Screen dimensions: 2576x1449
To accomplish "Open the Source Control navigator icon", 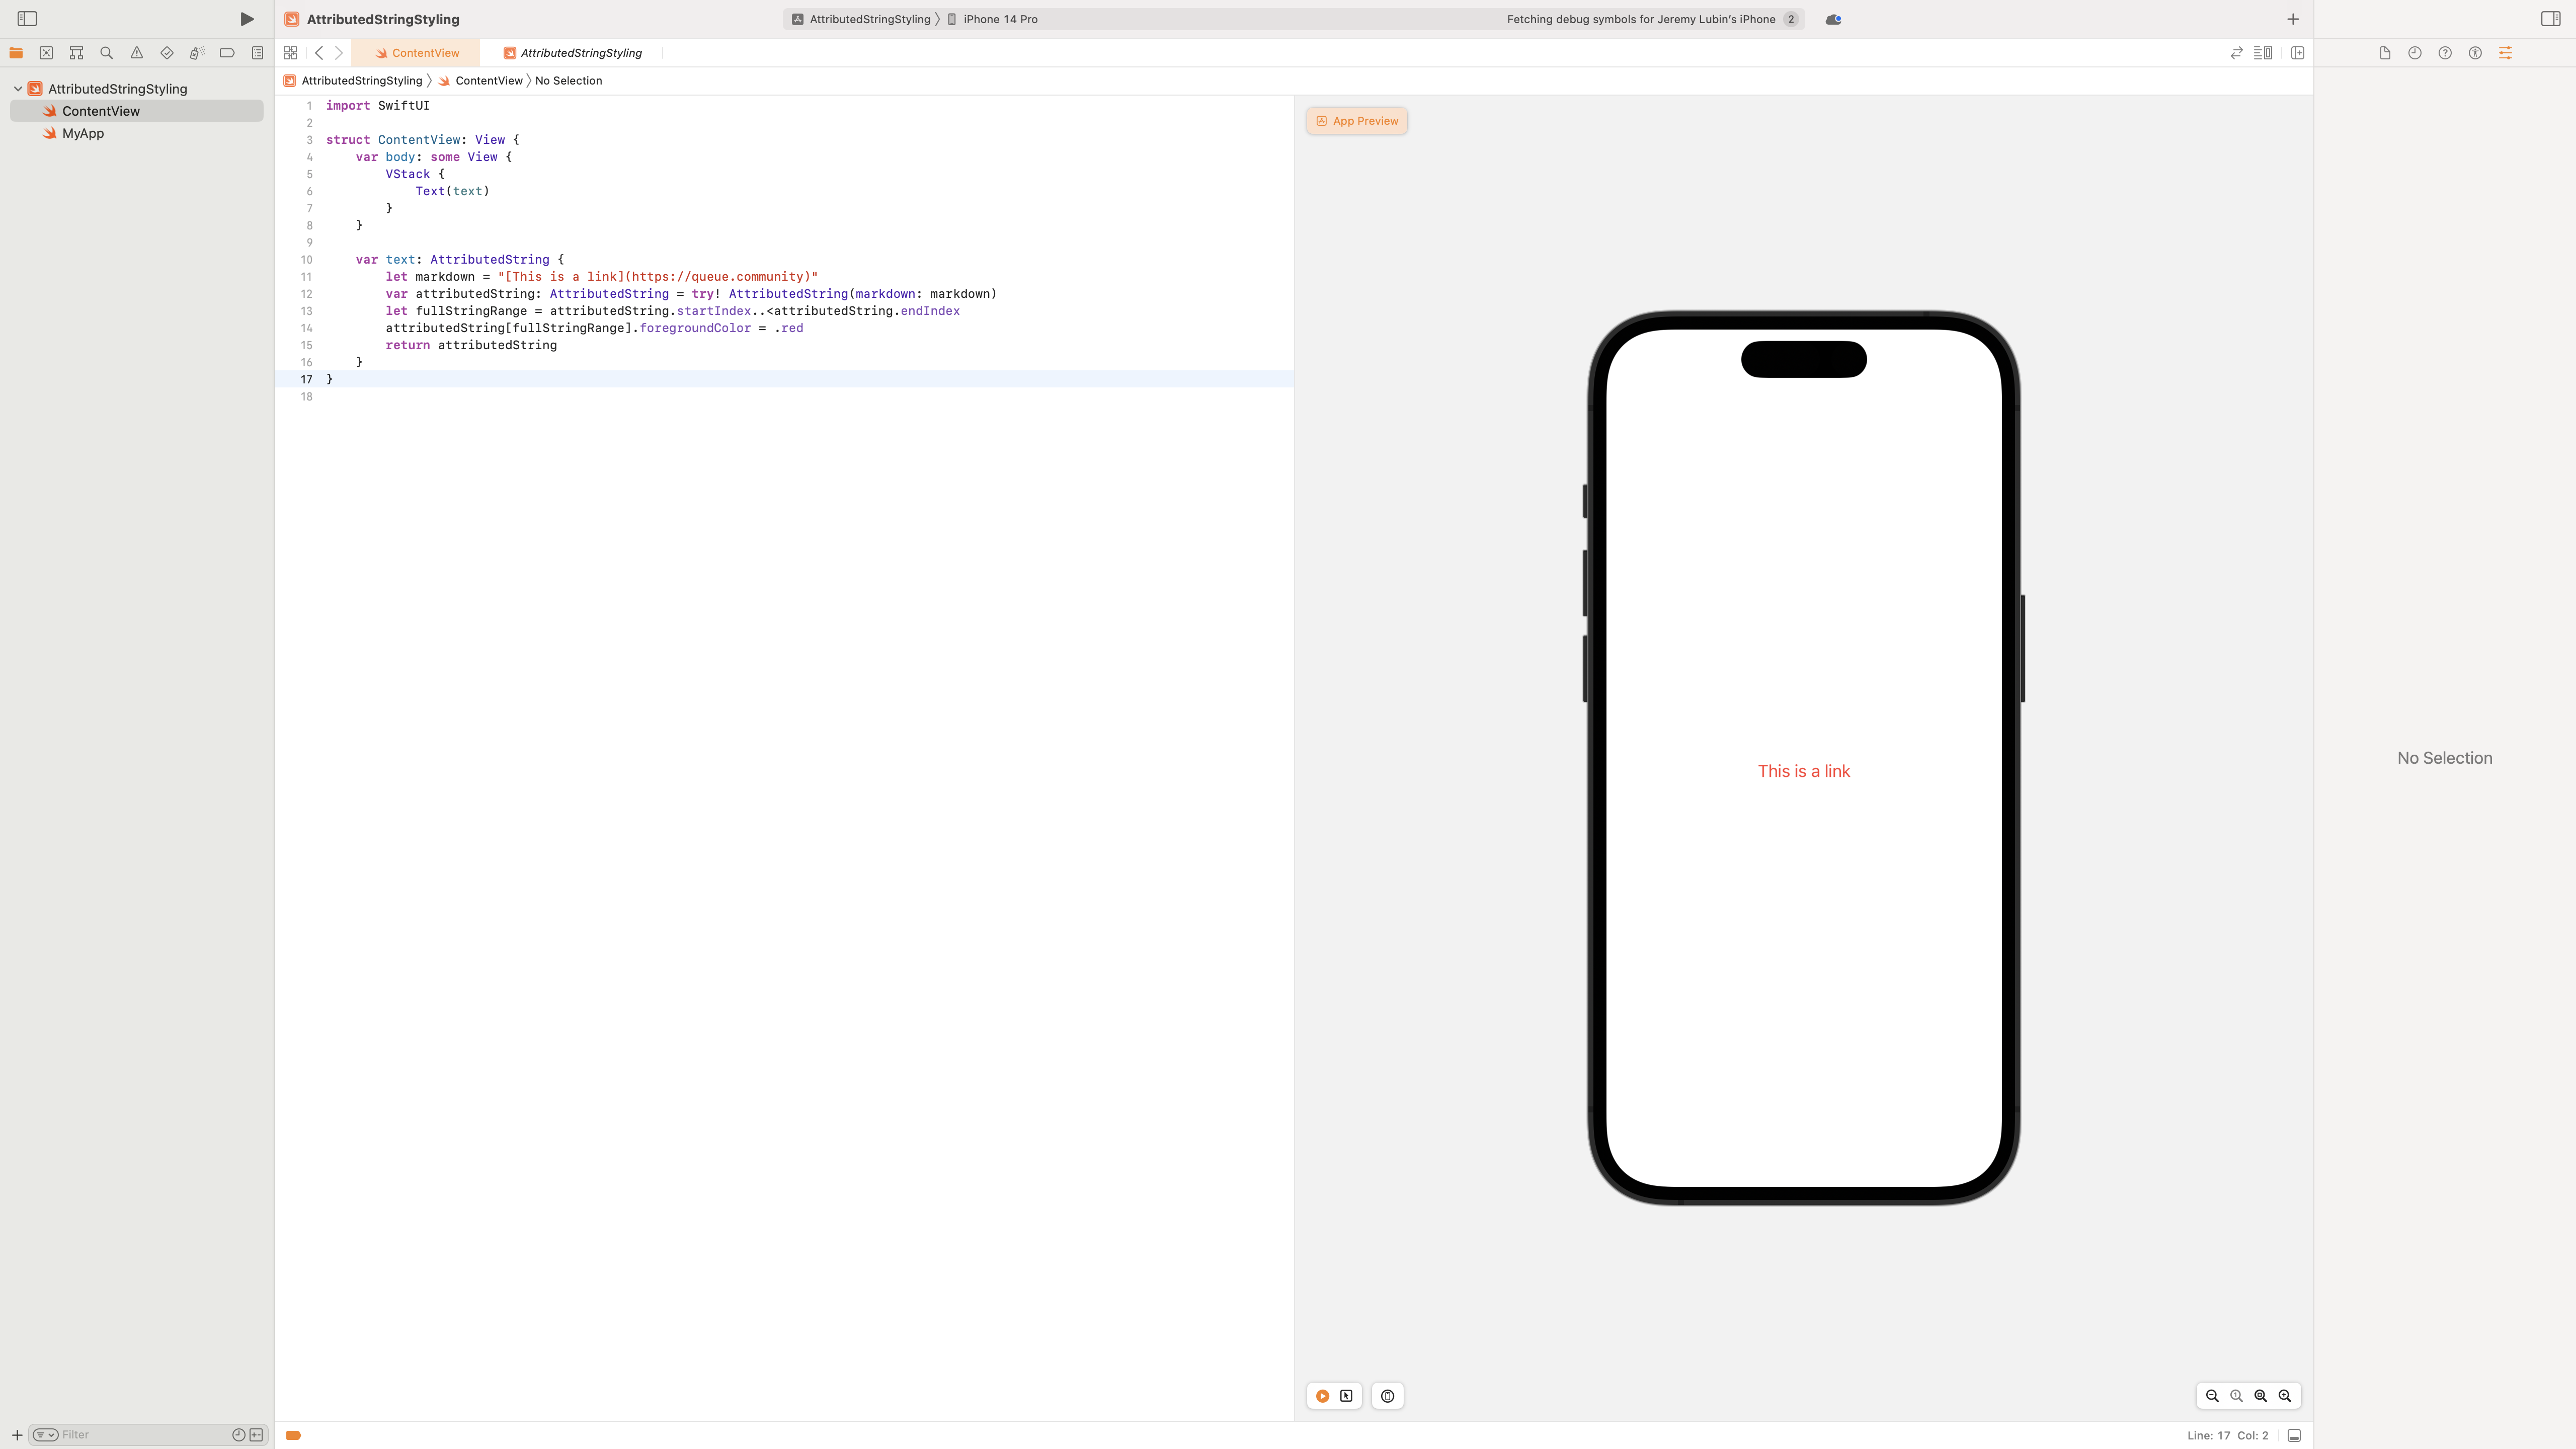I will [x=46, y=53].
